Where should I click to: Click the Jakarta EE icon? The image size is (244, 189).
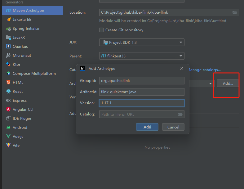[9, 19]
